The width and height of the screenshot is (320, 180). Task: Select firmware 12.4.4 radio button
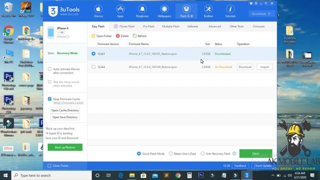tap(93, 66)
